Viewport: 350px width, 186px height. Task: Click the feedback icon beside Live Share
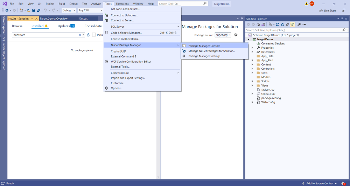tap(343, 11)
